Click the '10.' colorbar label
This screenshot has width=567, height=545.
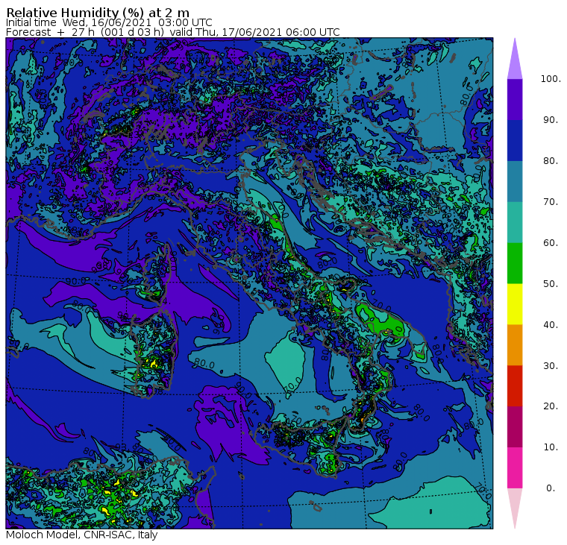click(x=551, y=447)
